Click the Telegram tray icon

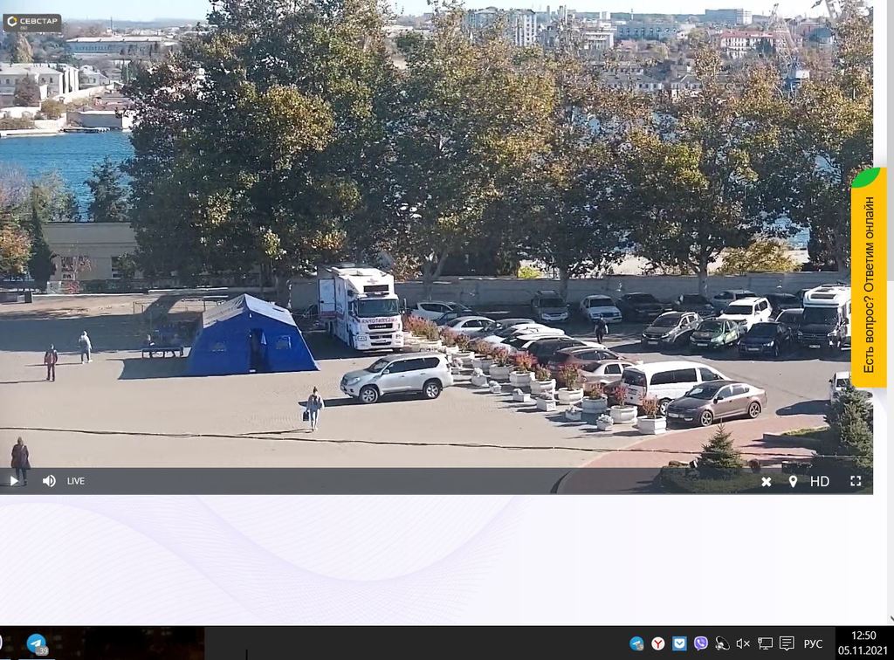pyautogui.click(x=636, y=643)
